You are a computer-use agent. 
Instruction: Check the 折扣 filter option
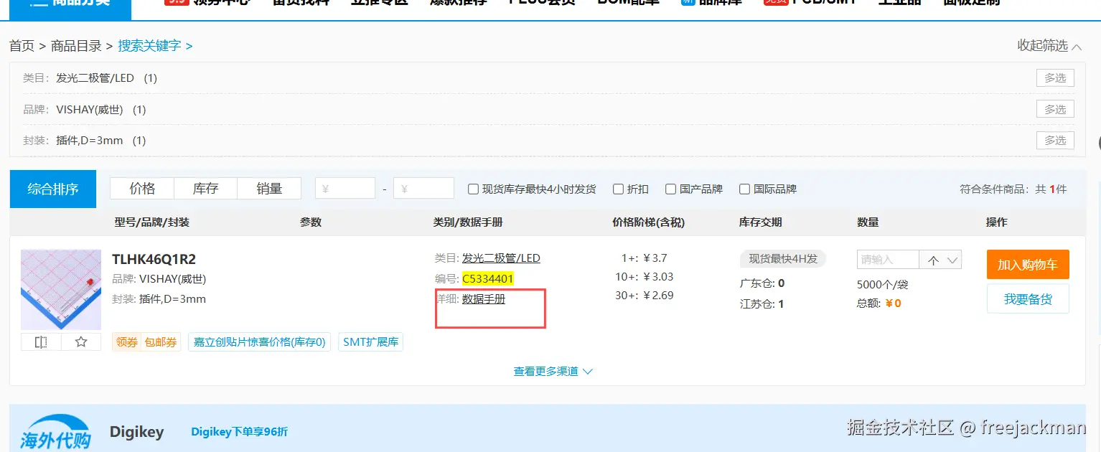tap(618, 189)
